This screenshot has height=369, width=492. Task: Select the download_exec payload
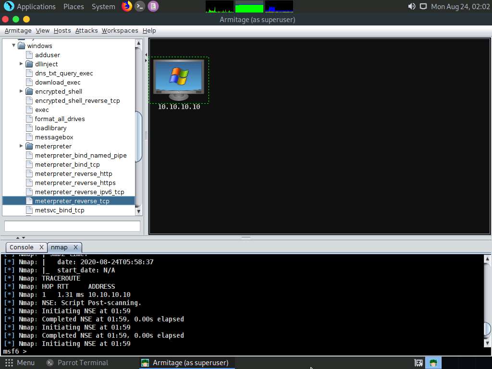coord(58,82)
